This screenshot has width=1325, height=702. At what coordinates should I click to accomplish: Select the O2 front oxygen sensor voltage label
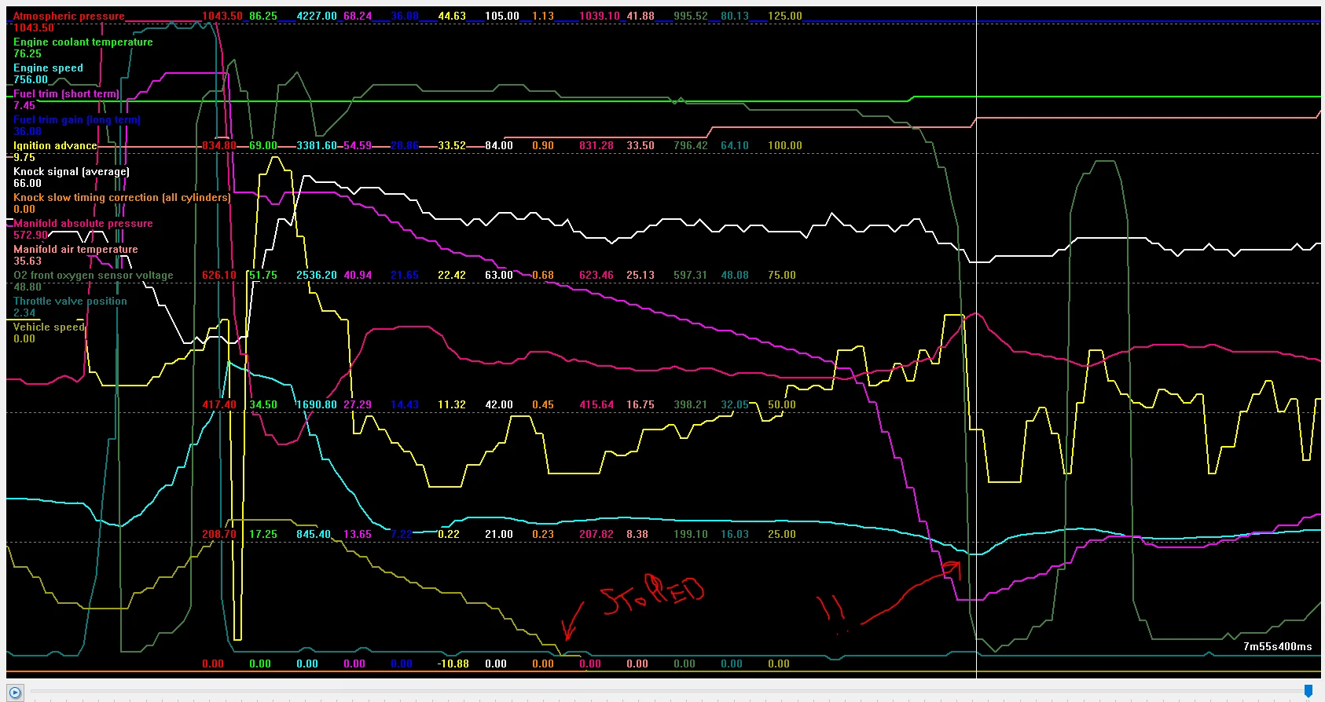point(94,275)
